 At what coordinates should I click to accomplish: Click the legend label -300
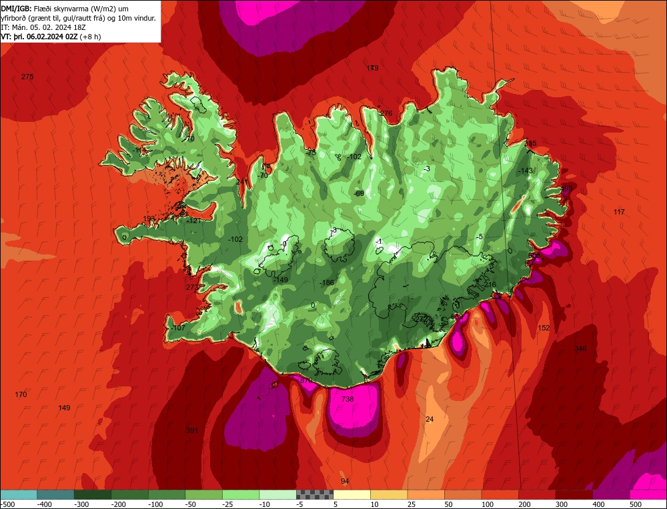[x=81, y=505]
